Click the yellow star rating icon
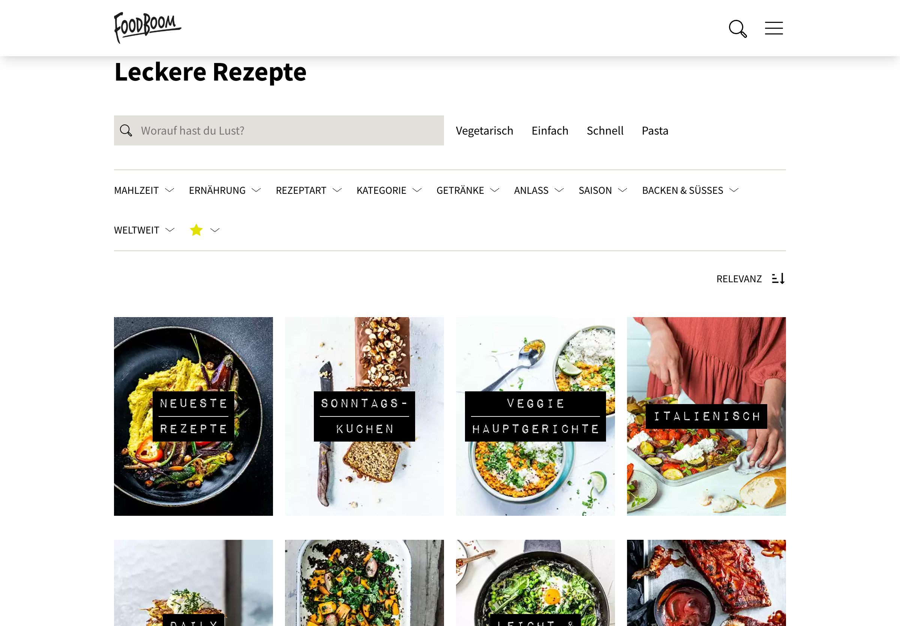This screenshot has width=900, height=626. coord(196,230)
